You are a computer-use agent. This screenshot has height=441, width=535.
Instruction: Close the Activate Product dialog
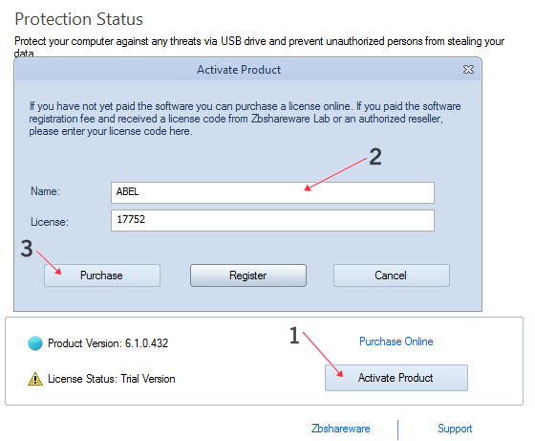click(x=468, y=69)
